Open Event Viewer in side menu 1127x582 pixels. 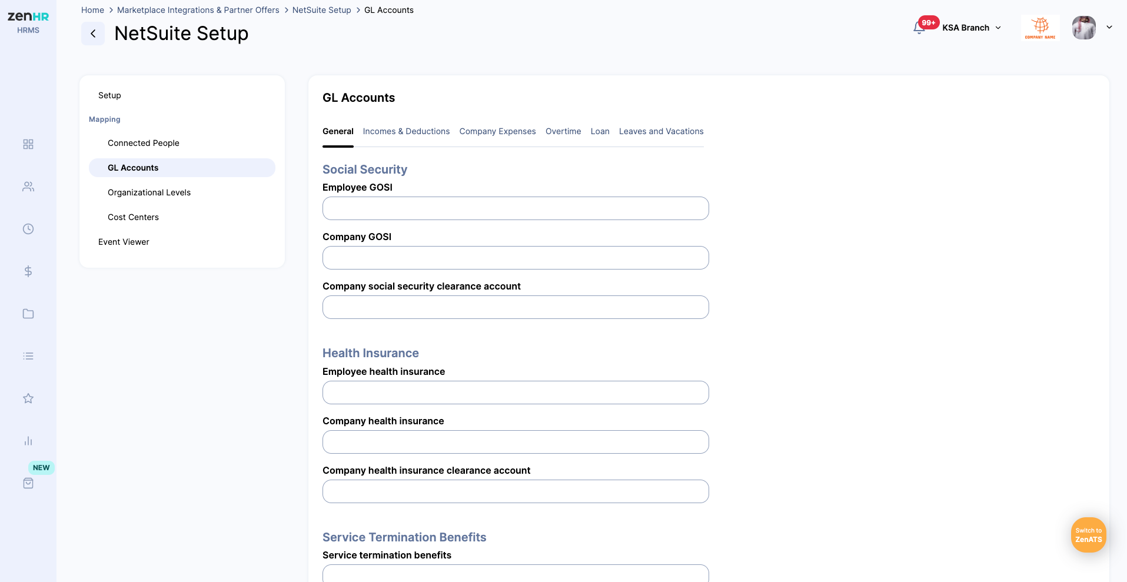(x=124, y=242)
